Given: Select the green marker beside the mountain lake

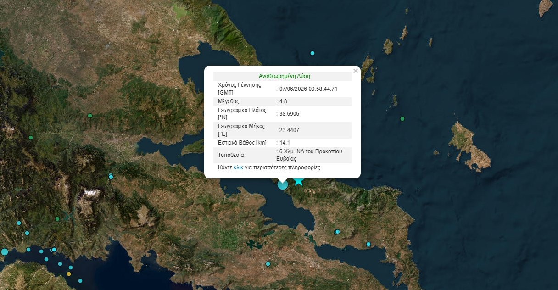Looking at the screenshot, I should pyautogui.click(x=57, y=219).
